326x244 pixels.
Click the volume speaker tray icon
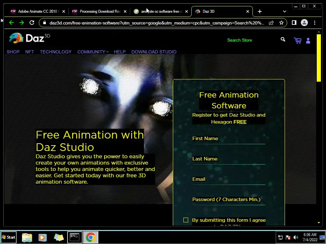295,237
